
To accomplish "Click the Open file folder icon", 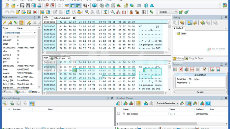I will pos(13,6).
